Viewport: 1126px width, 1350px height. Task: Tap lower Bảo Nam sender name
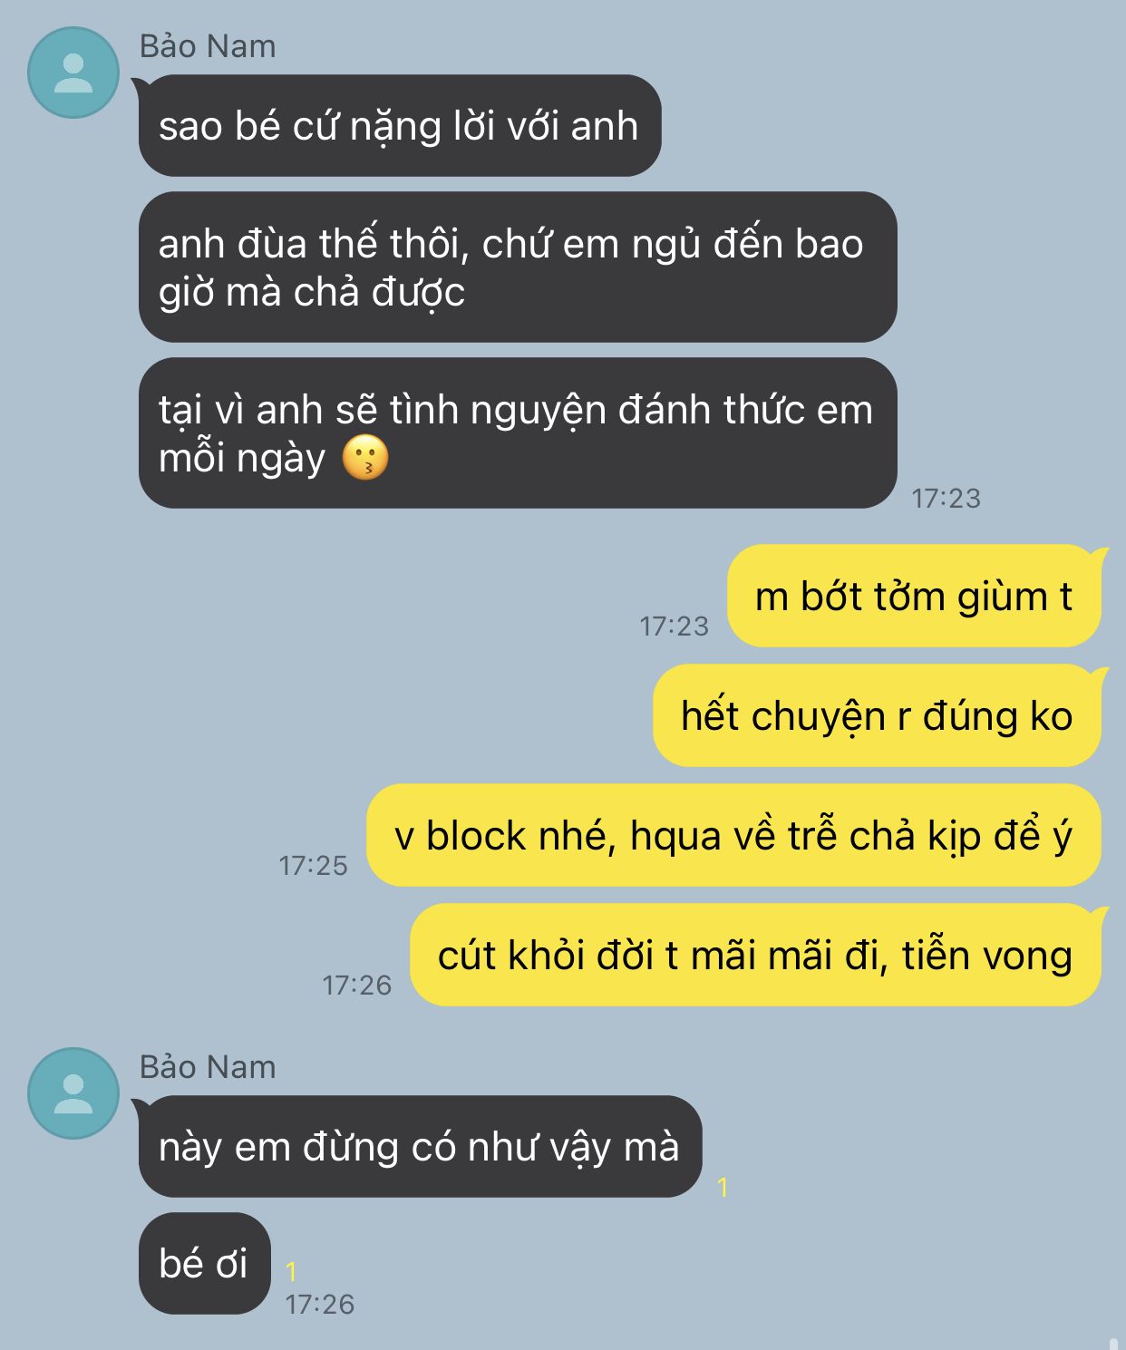pos(208,1067)
